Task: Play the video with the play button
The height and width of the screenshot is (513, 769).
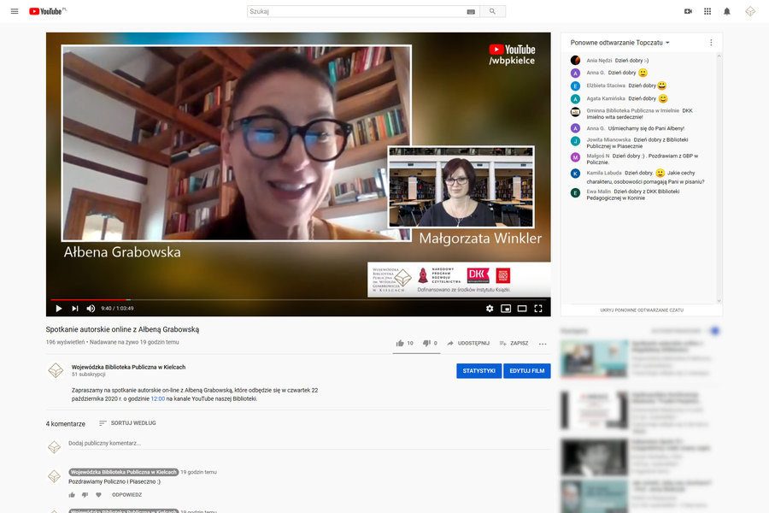Action: coord(58,309)
